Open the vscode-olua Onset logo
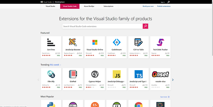 pos(160,74)
